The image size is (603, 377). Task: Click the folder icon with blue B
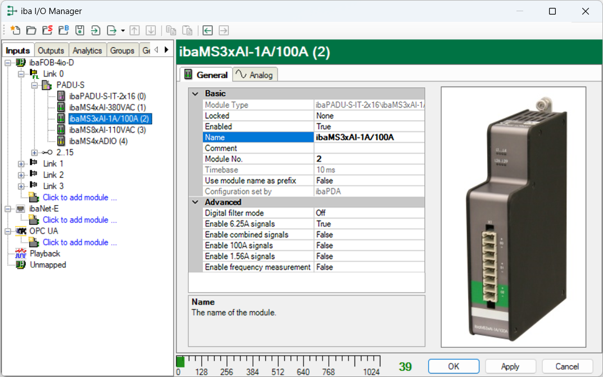pyautogui.click(x=64, y=30)
